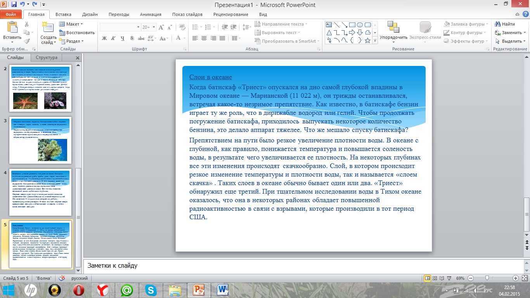This screenshot has height=298, width=530.
Task: Switch to the Вставка tab
Action: 63,14
